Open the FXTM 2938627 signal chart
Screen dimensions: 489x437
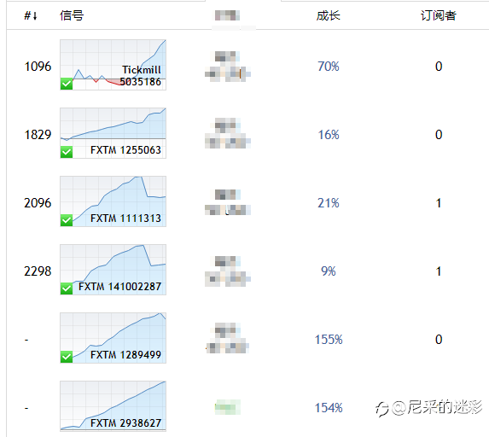coord(113,406)
